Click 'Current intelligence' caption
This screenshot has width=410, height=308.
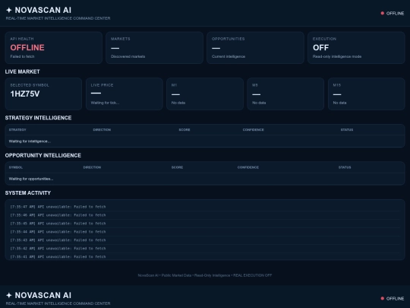229,56
